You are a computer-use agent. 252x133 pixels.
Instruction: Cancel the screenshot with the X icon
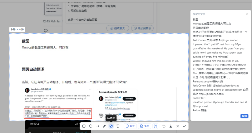point(177,126)
